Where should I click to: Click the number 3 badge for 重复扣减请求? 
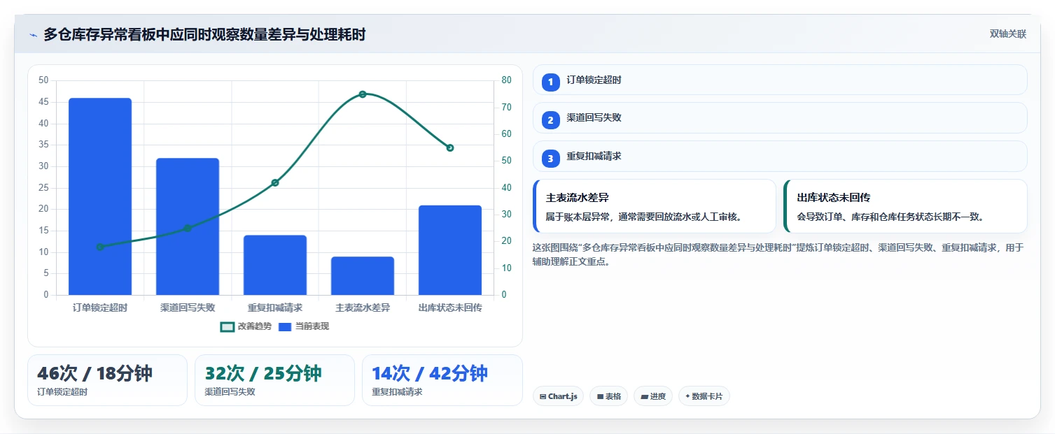[550, 158]
